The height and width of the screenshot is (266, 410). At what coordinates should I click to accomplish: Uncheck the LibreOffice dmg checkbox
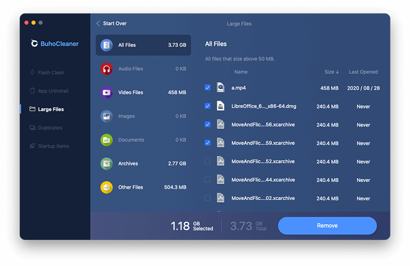208,106
